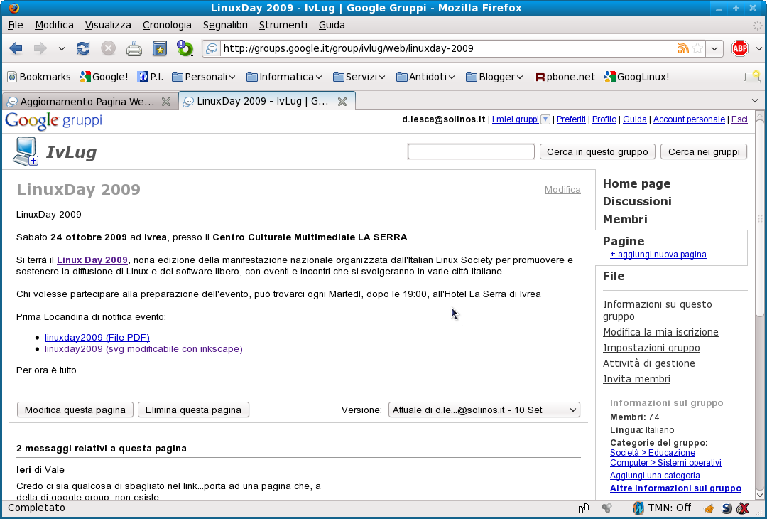Print the page using the printer icon
767x519 pixels.
pos(134,48)
